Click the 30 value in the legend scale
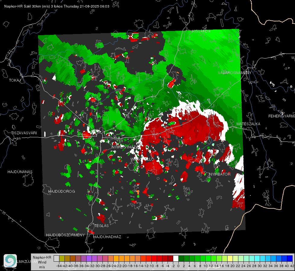 click(x=260, y=266)
